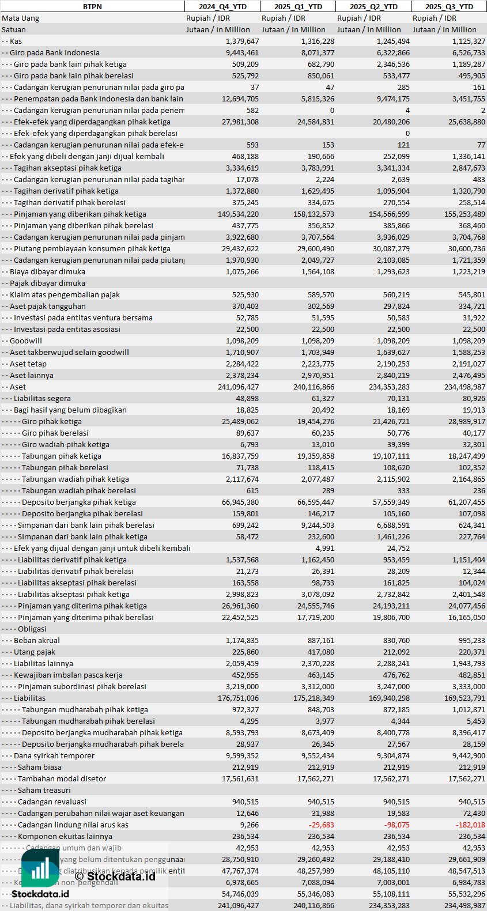Click value 27,981,308 for Efek-efek diperdagangkan
Viewport: 487px width, 911px height.
[x=240, y=122]
